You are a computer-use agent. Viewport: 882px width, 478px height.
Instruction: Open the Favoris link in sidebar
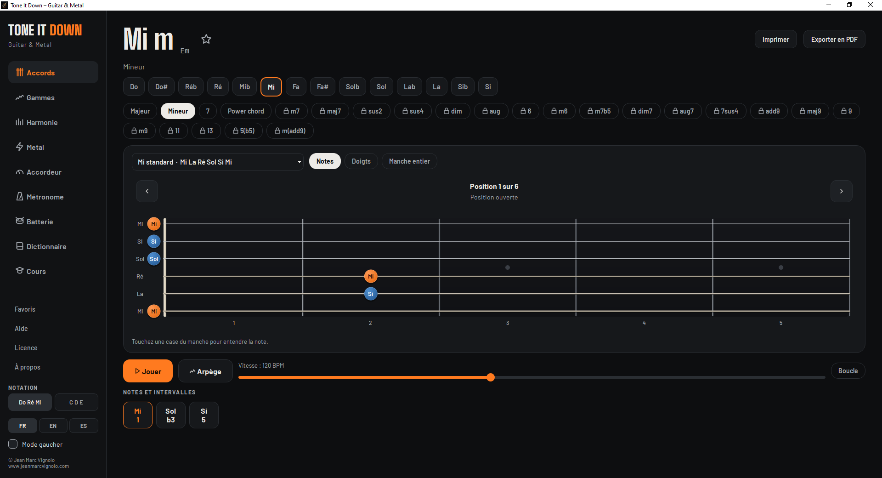25,309
